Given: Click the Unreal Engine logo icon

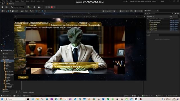Looking at the screenshot, I should [x=3, y=2].
